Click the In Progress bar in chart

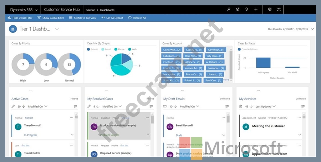coord(263,63)
